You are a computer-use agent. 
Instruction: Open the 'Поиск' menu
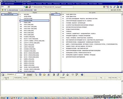(x=45, y=4)
